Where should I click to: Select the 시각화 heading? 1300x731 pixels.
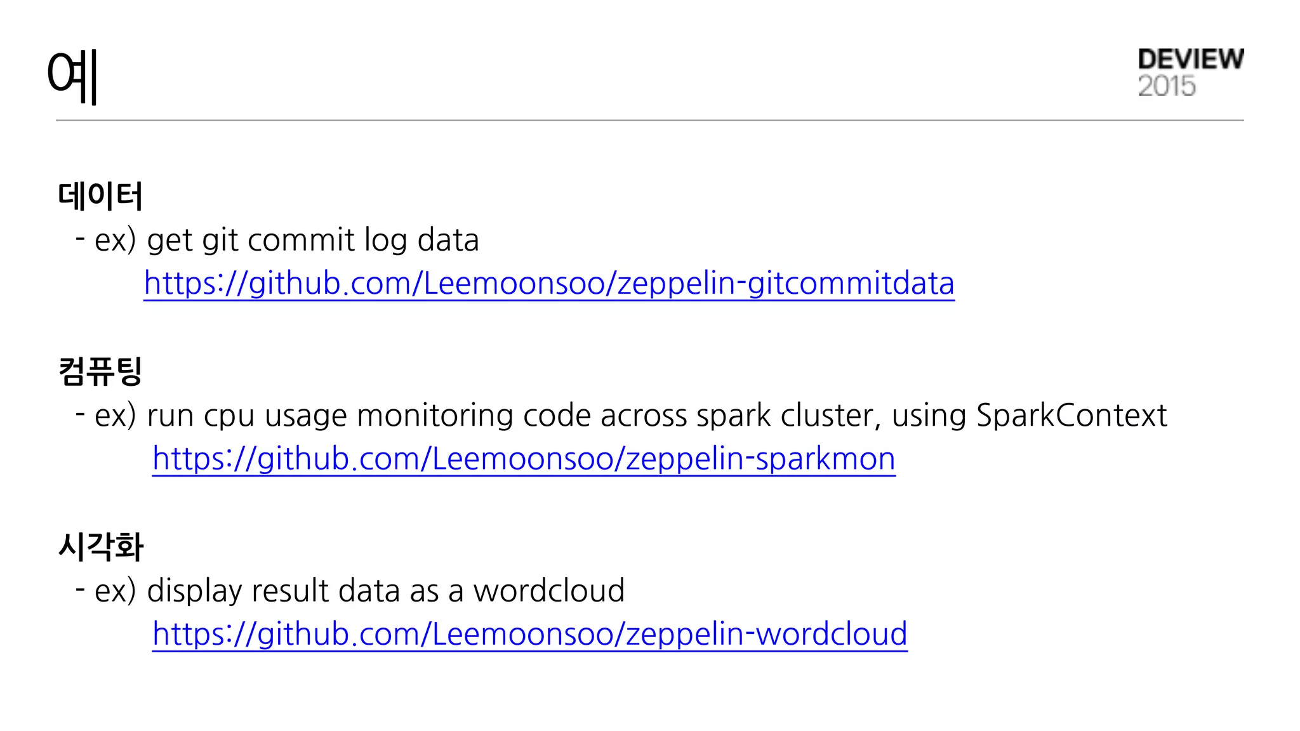click(x=100, y=546)
